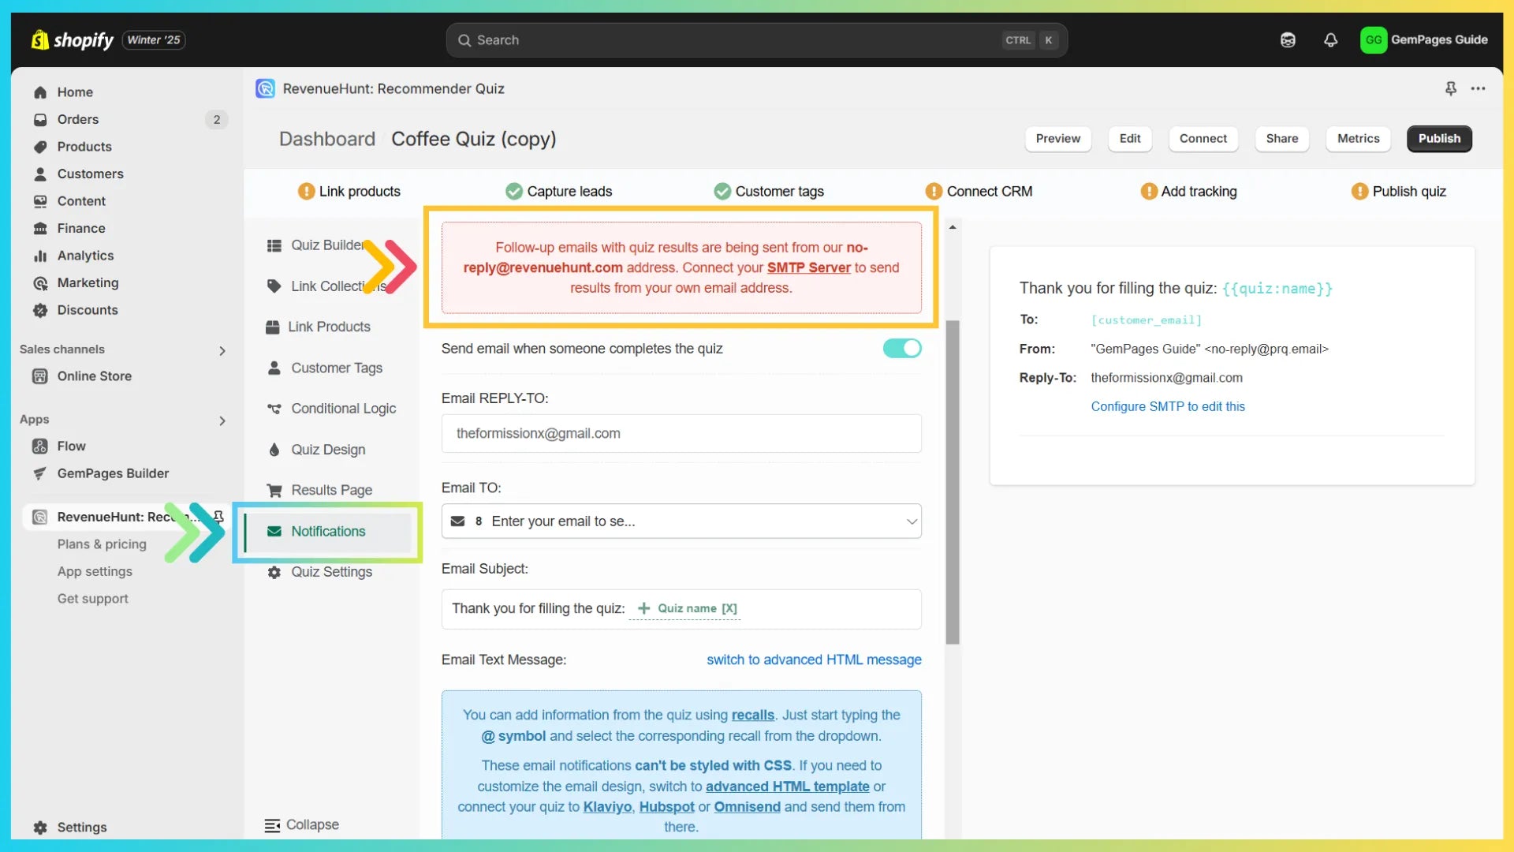Click the GemPages Builder icon
The height and width of the screenshot is (852, 1514).
[40, 473]
